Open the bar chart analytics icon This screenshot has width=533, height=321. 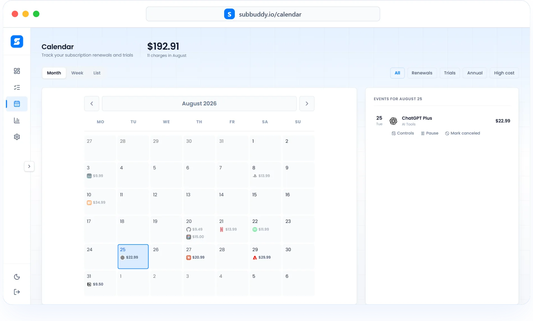tap(17, 120)
